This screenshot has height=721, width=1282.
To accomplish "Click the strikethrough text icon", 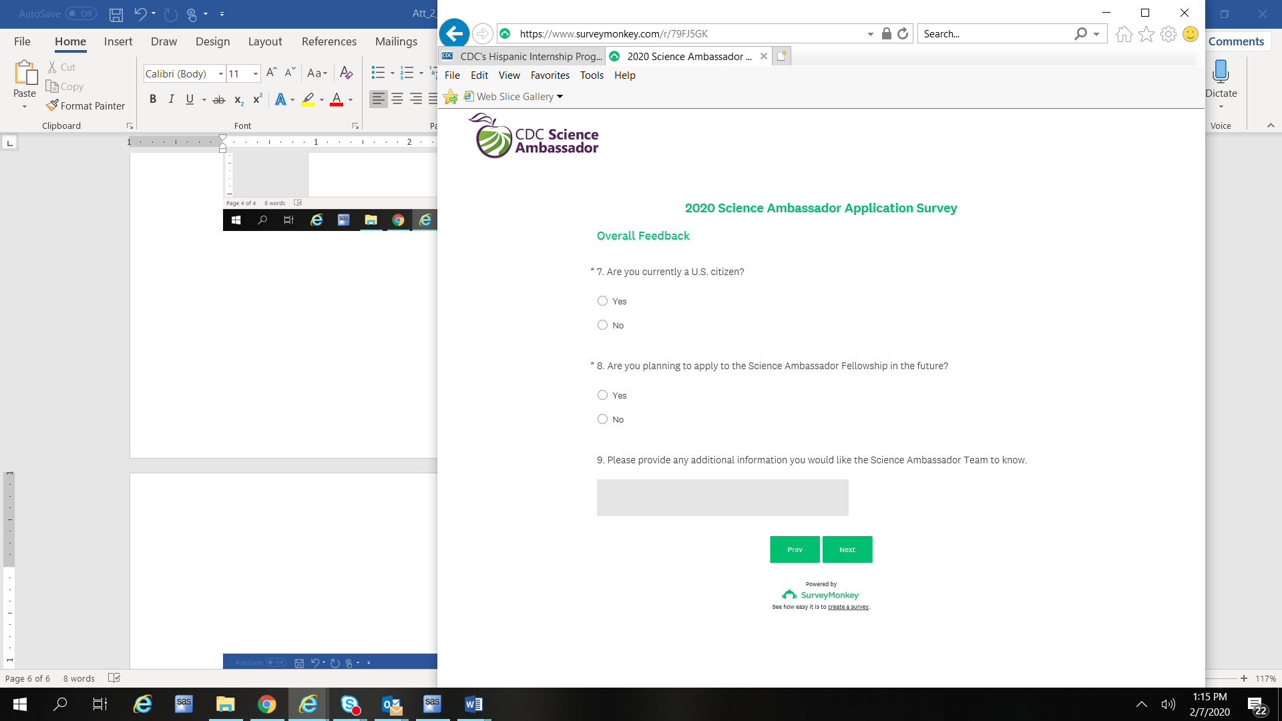I will click(x=218, y=99).
